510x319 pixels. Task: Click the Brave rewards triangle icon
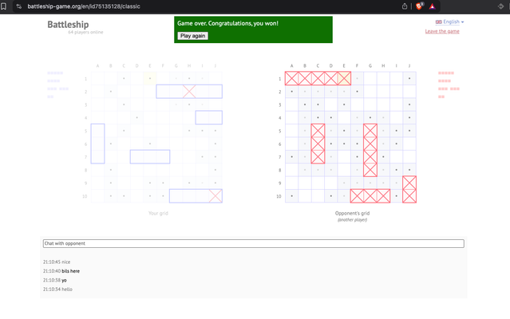(x=432, y=6)
